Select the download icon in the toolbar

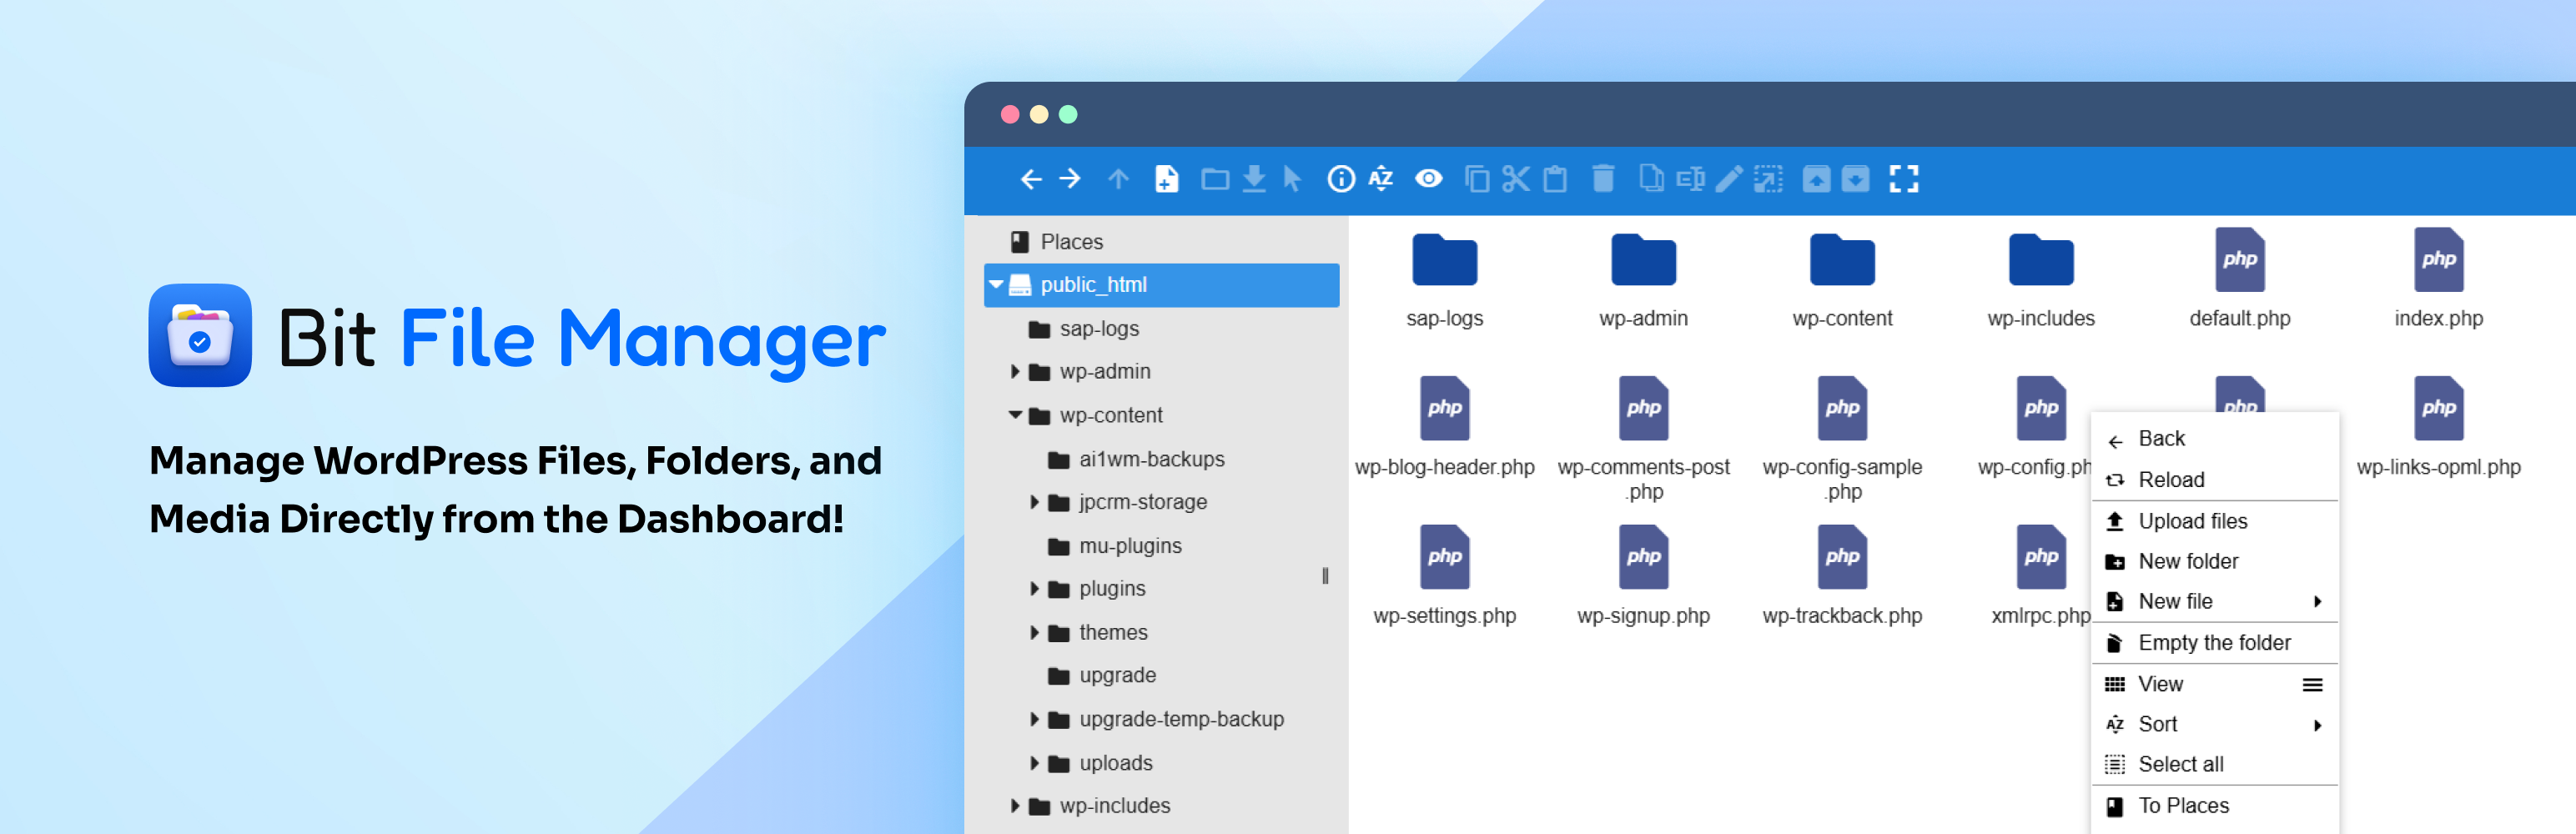(1253, 180)
